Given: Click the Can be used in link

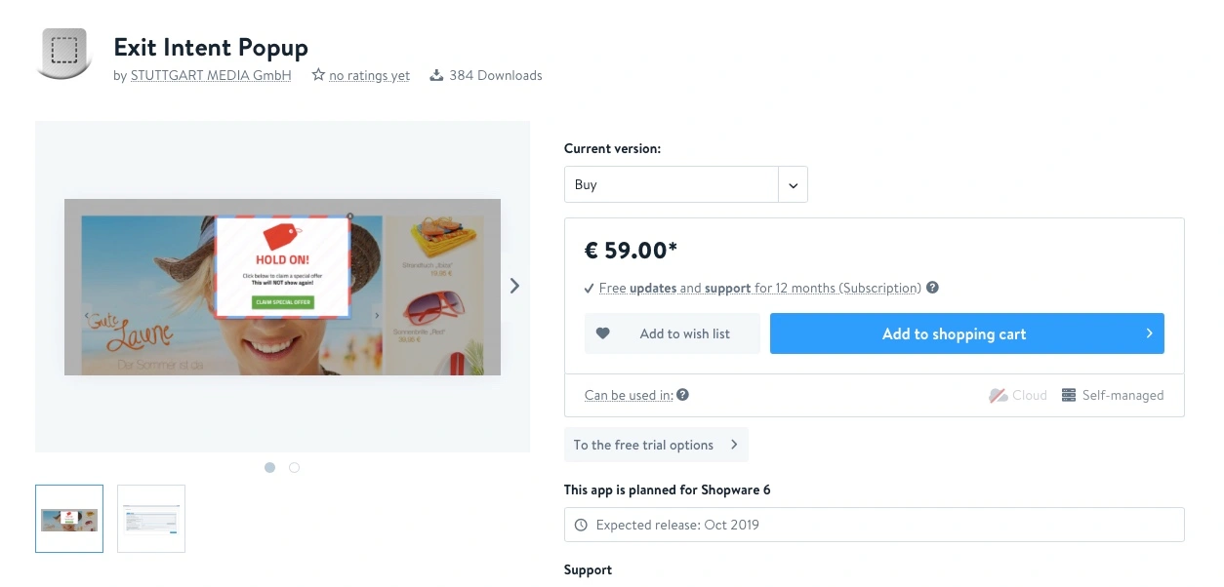Looking at the screenshot, I should coord(628,395).
